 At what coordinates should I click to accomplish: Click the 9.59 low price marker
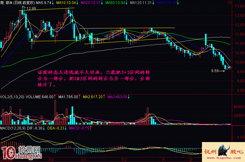pos(215,71)
